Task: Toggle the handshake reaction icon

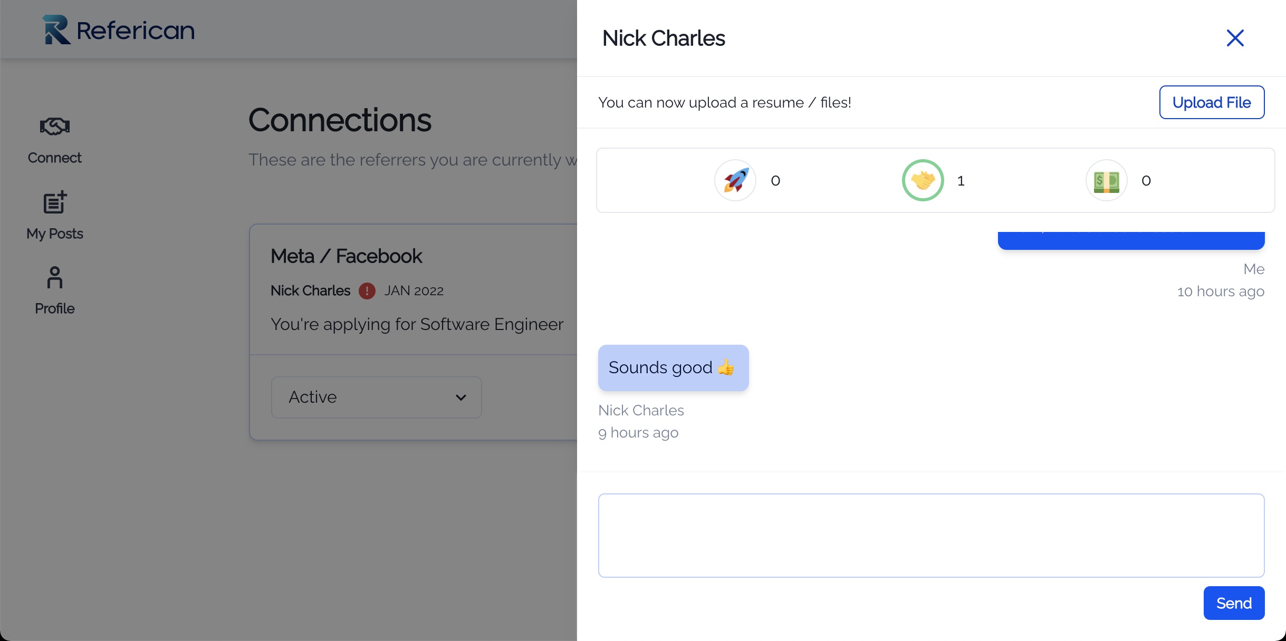Action: click(x=923, y=180)
